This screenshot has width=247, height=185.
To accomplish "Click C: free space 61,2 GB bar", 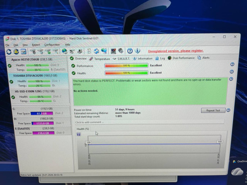I will (x=42, y=113).
